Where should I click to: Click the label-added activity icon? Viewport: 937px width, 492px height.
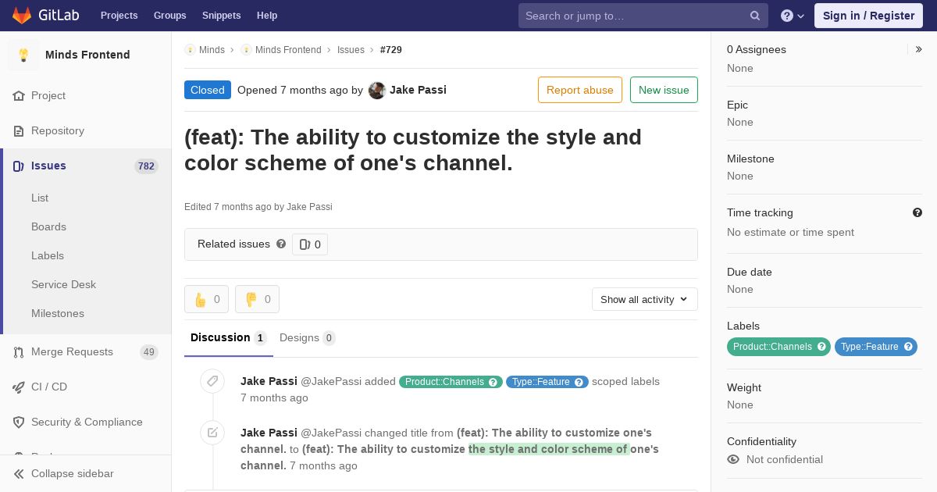click(212, 381)
